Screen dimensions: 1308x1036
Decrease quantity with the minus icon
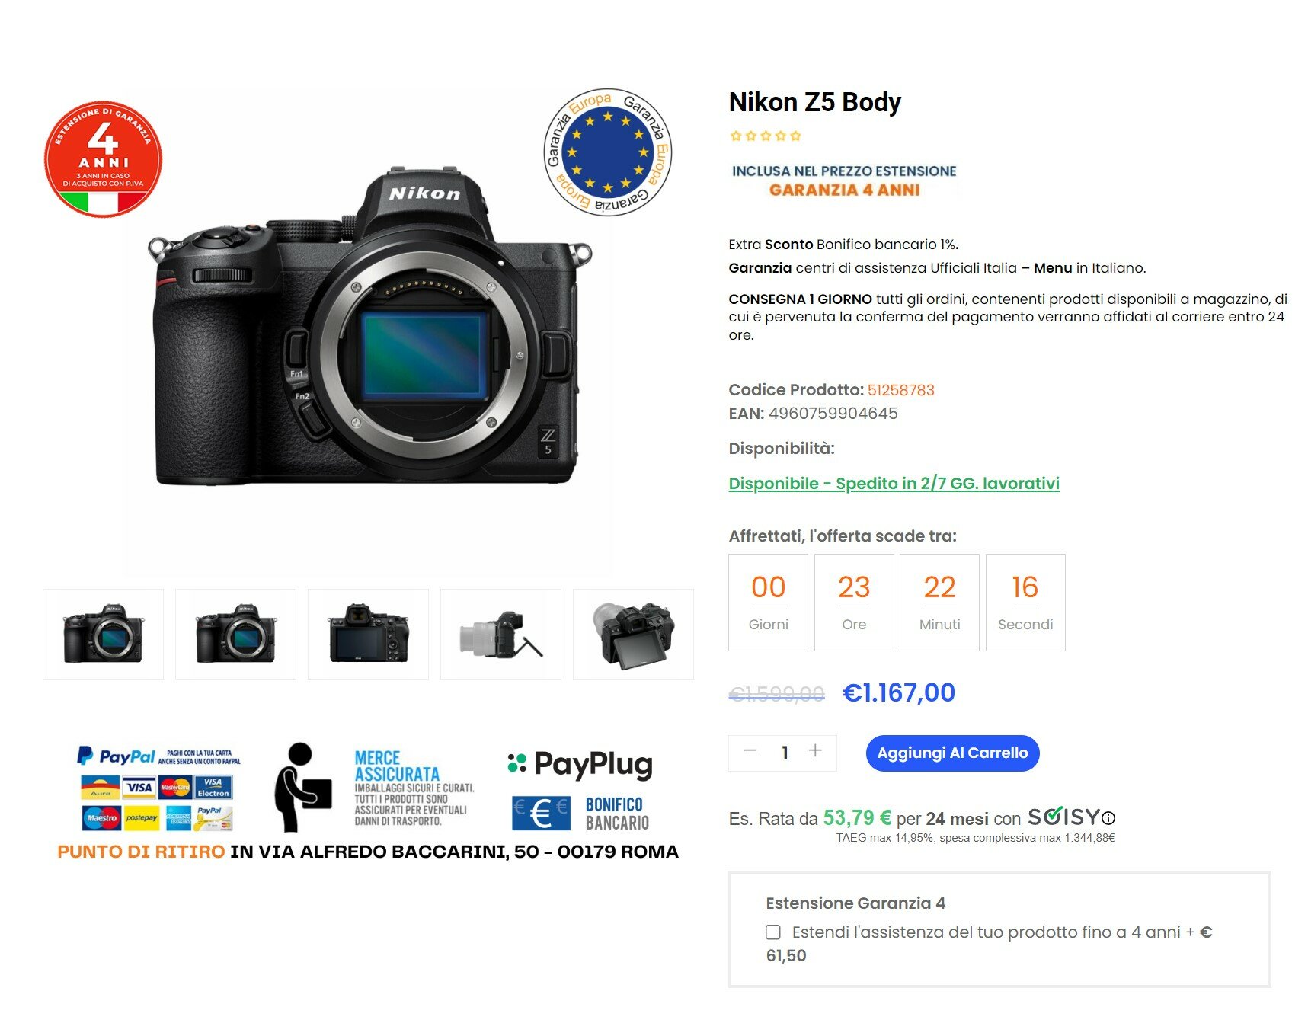pyautogui.click(x=750, y=751)
